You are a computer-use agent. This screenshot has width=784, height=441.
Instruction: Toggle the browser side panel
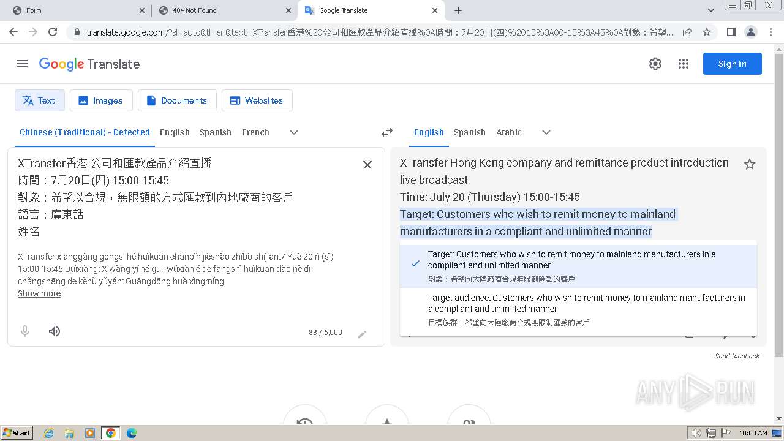[x=731, y=32]
